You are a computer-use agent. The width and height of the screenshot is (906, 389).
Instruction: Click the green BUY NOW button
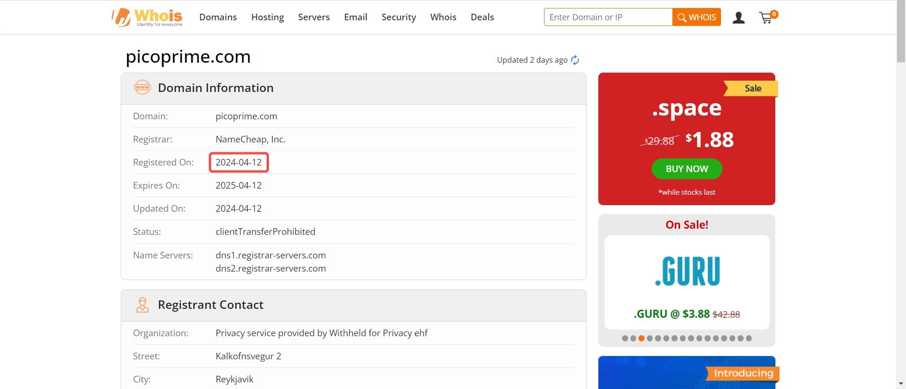pos(687,169)
